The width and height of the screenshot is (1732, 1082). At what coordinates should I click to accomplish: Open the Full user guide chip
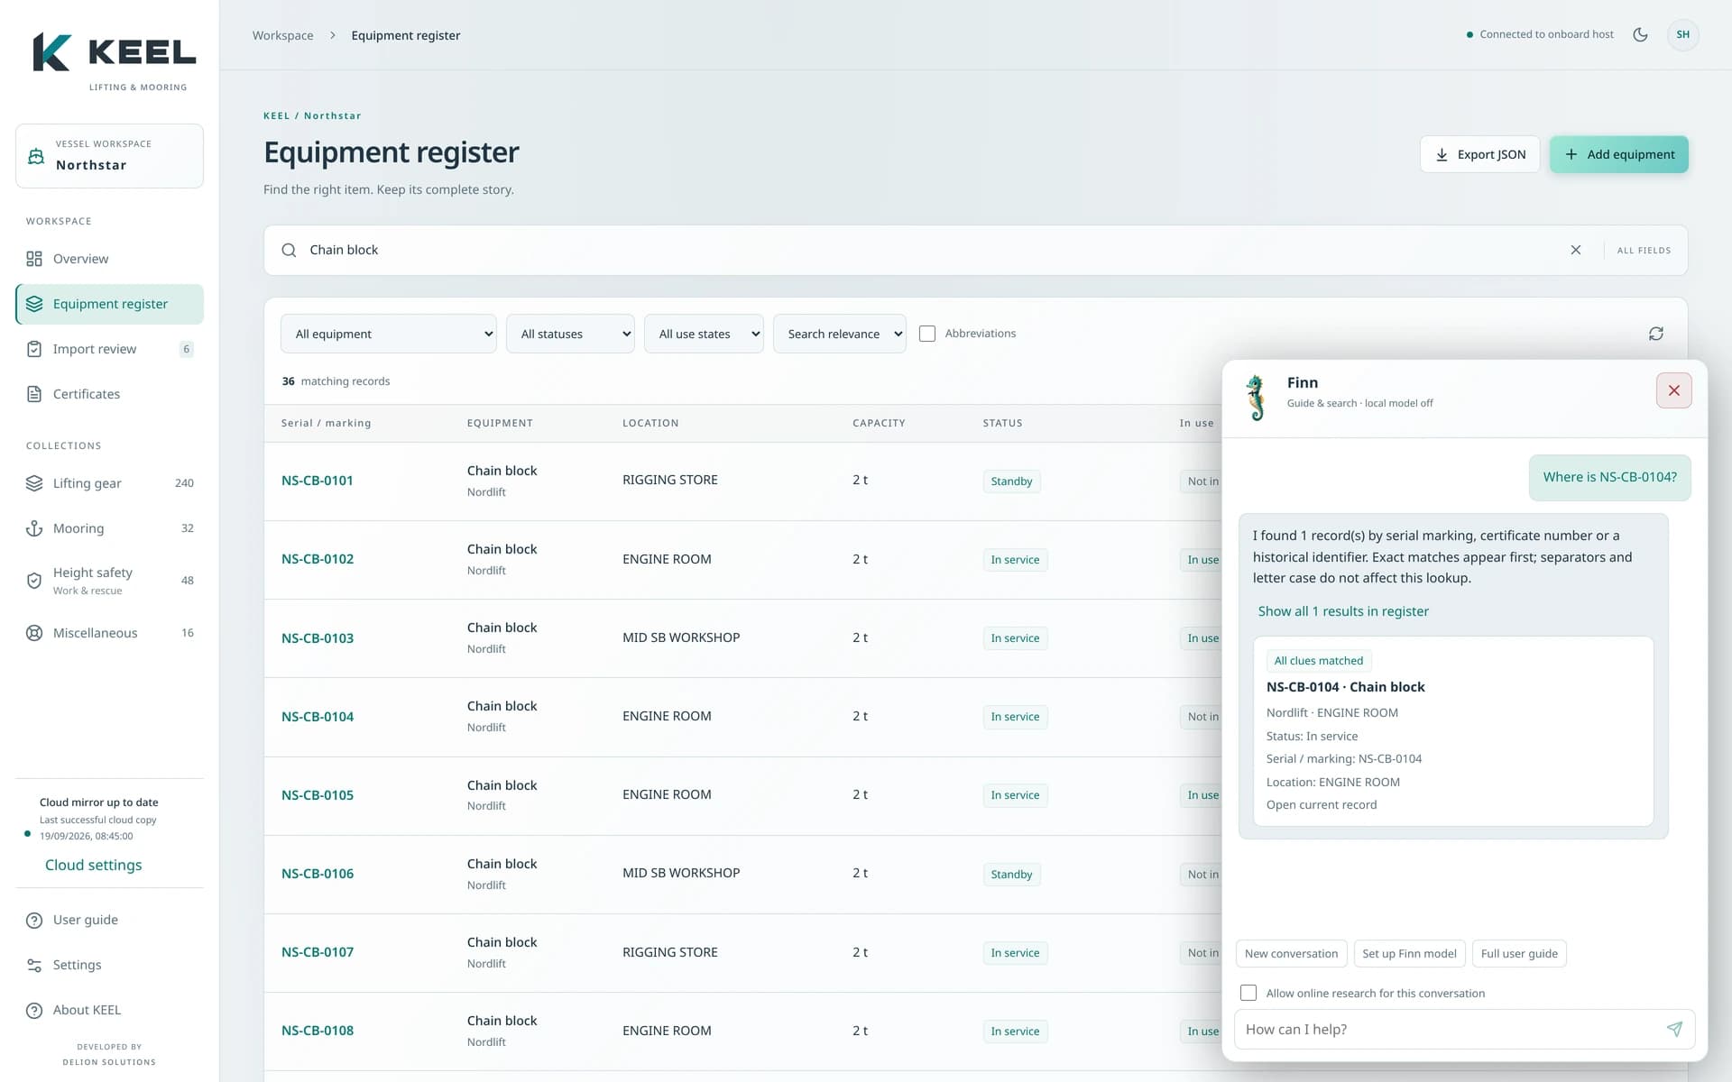coord(1519,954)
